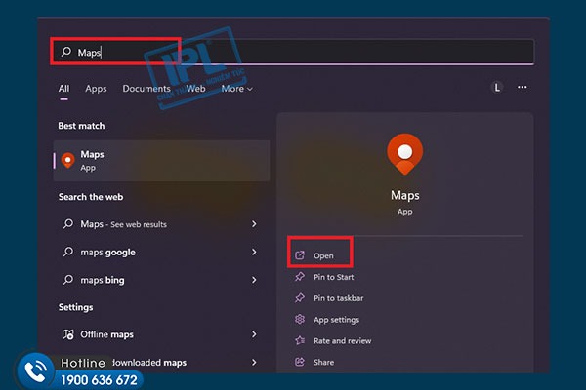The height and width of the screenshot is (390, 586).
Task: Expand the 'maps bing' suggestion arrow
Action: 254,280
